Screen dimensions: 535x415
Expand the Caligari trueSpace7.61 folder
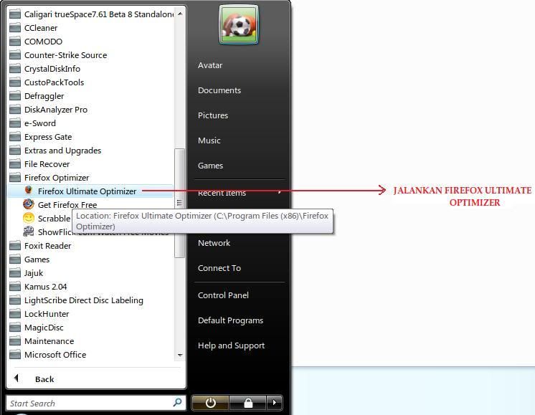pos(92,14)
